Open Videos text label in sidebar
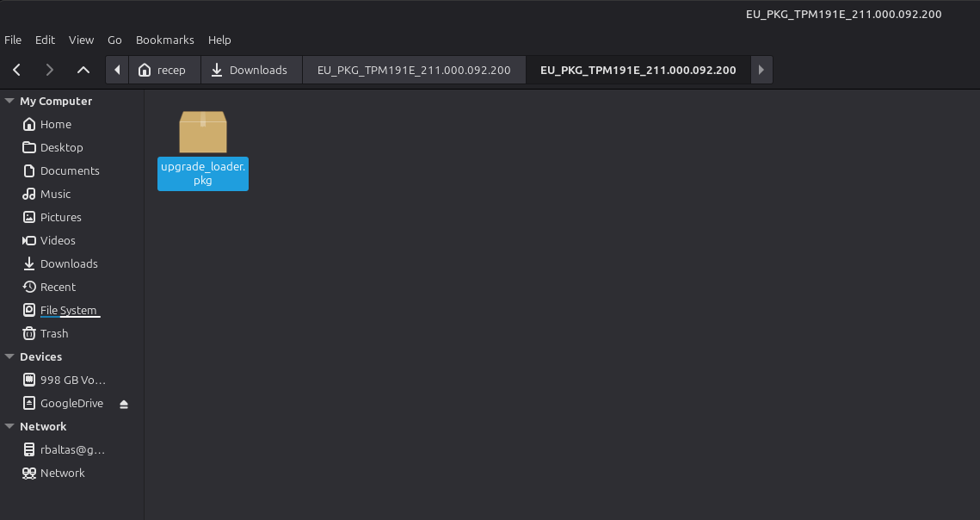The width and height of the screenshot is (980, 520). click(58, 240)
